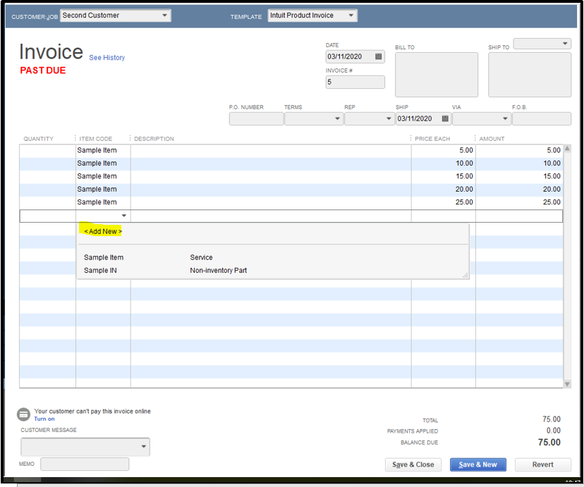The height and width of the screenshot is (487, 584).
Task: Click the line items scroll down arrow
Action: pos(567,384)
